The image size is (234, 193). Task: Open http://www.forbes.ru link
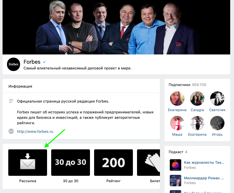[35, 132]
